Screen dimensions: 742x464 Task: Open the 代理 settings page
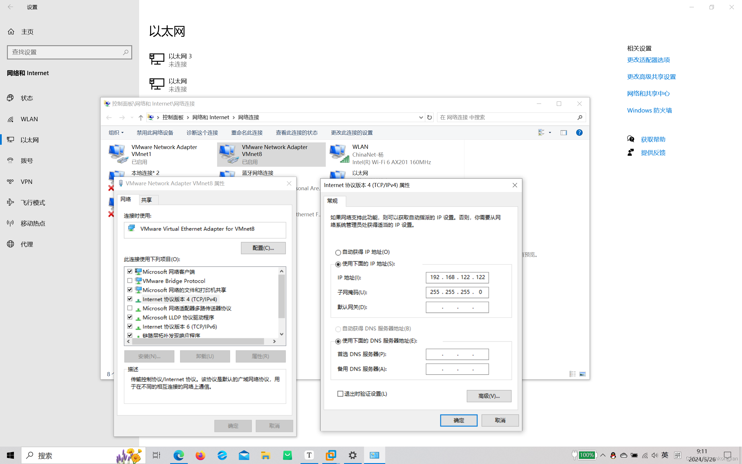27,244
